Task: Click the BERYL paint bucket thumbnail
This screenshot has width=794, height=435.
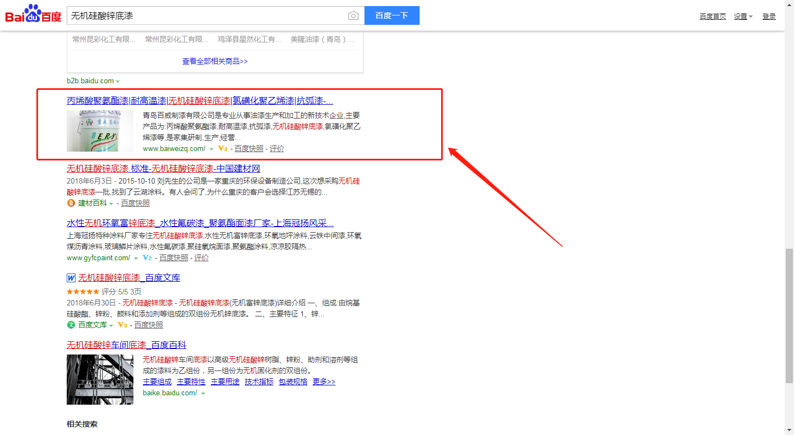Action: 100,131
